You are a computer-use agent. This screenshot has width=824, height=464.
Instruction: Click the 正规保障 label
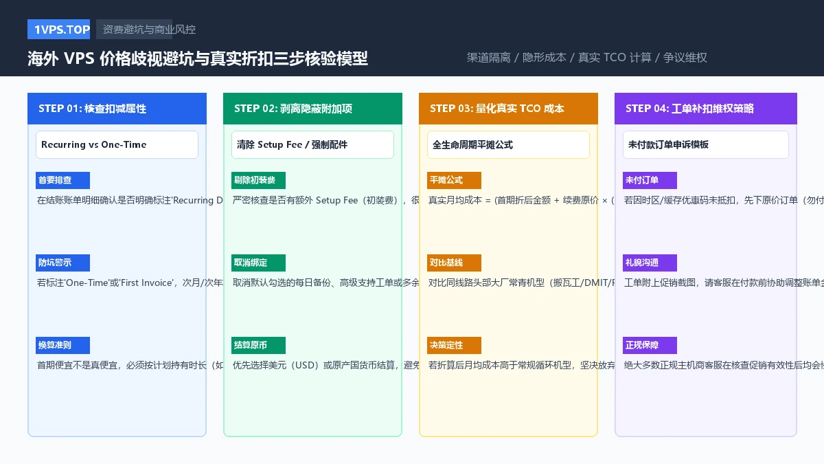(650, 345)
